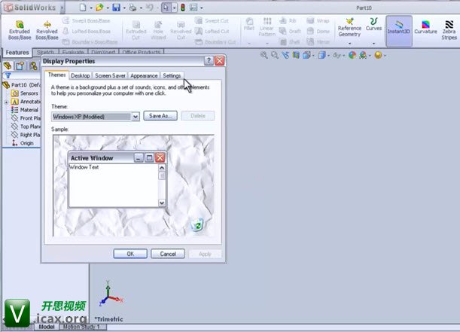Image resolution: width=460 pixels, height=332 pixels.
Task: Click the sample theme preview image
Action: pyautogui.click(x=134, y=186)
